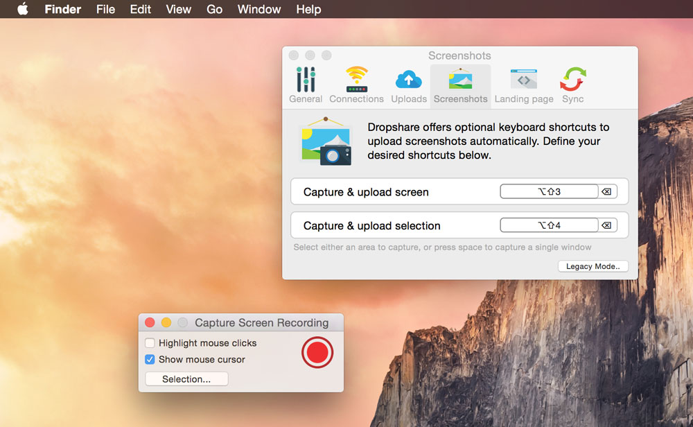Open the Apple menu

coord(23,9)
